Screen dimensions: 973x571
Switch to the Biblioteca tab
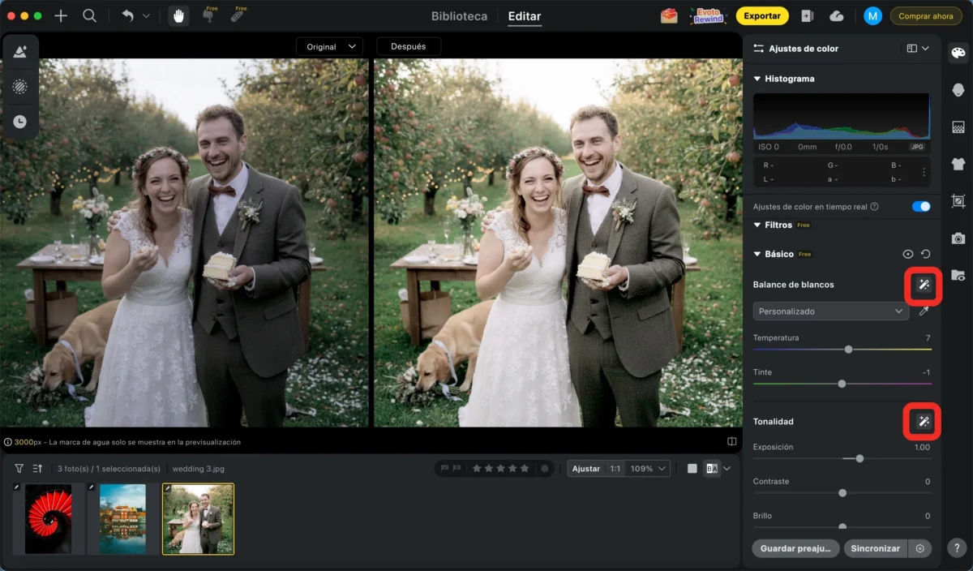[459, 16]
